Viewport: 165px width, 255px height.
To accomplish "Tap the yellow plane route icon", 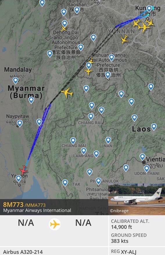I will pyautogui.click(x=55, y=224).
